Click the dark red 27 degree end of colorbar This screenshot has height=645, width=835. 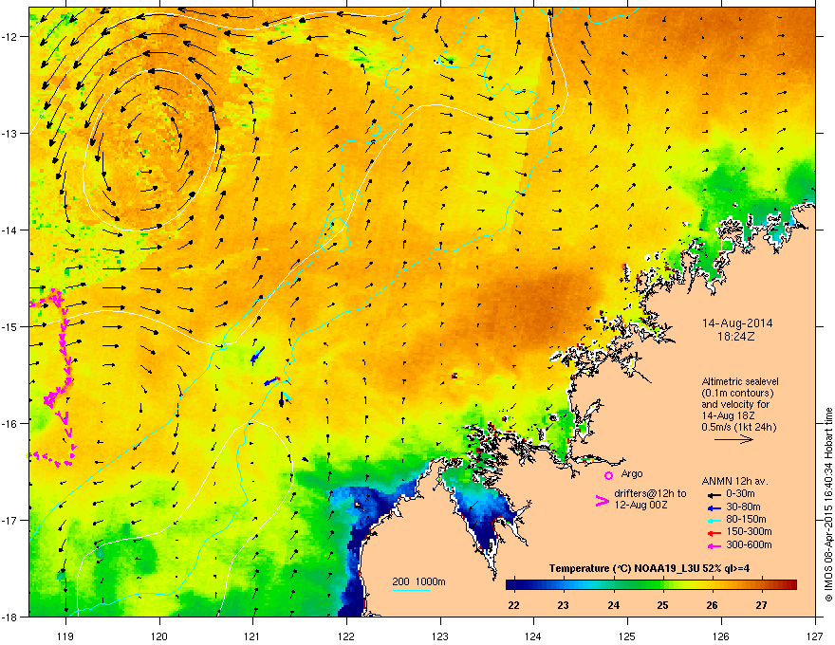click(790, 584)
